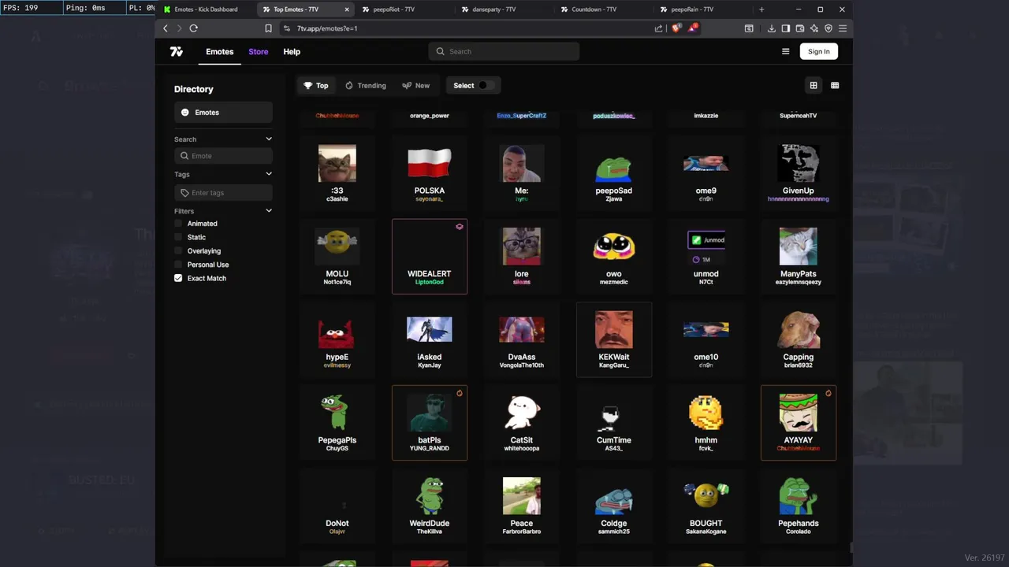
Task: Reload the page with the refresh icon
Action: [193, 28]
